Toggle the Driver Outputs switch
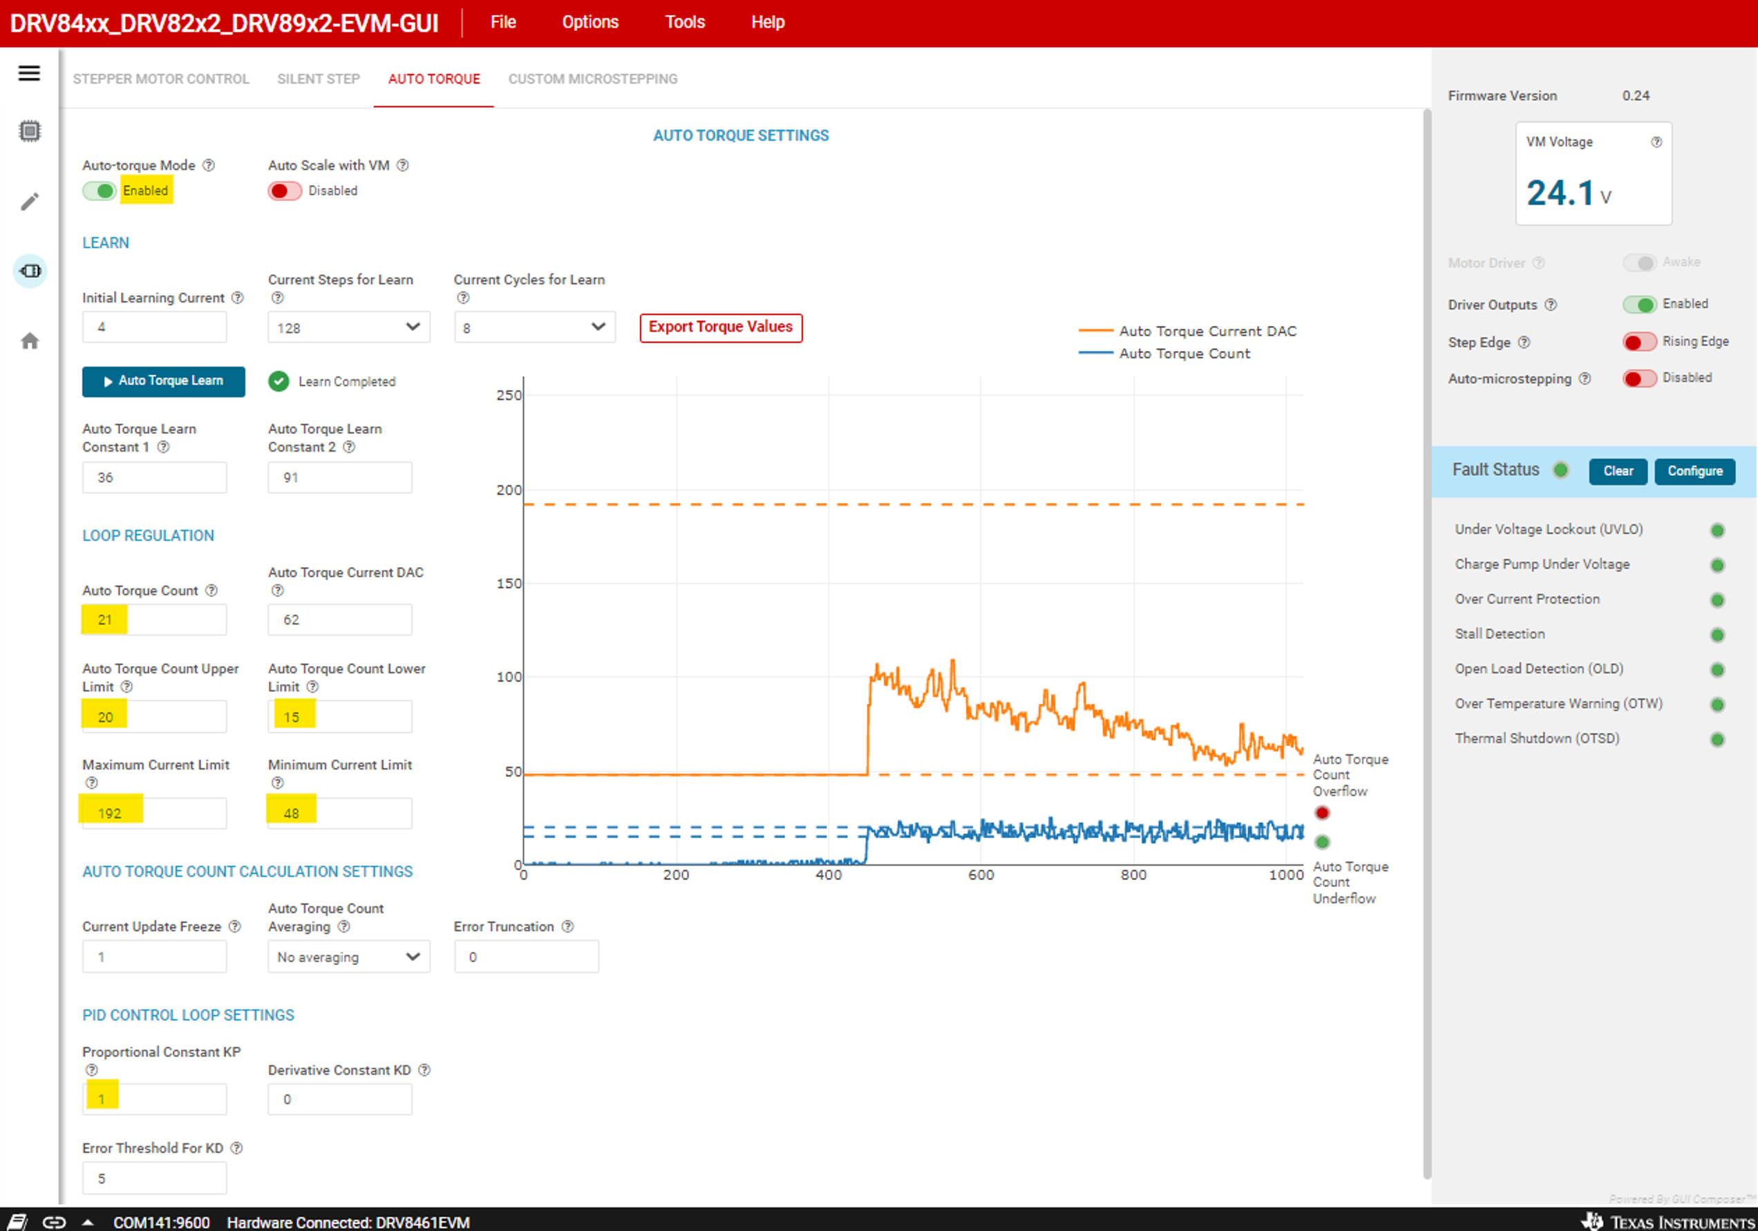Image resolution: width=1758 pixels, height=1231 pixels. click(x=1639, y=305)
